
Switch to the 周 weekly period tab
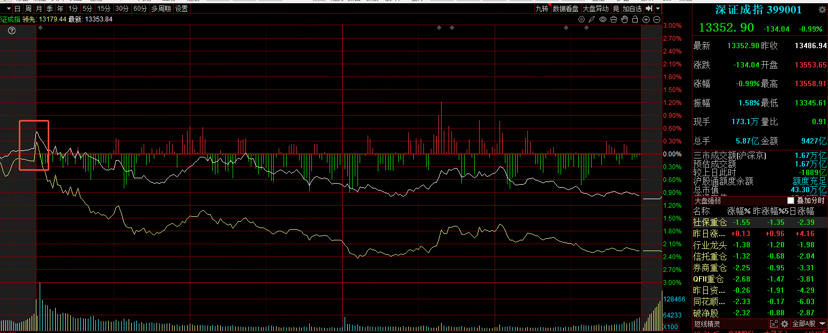[28, 9]
